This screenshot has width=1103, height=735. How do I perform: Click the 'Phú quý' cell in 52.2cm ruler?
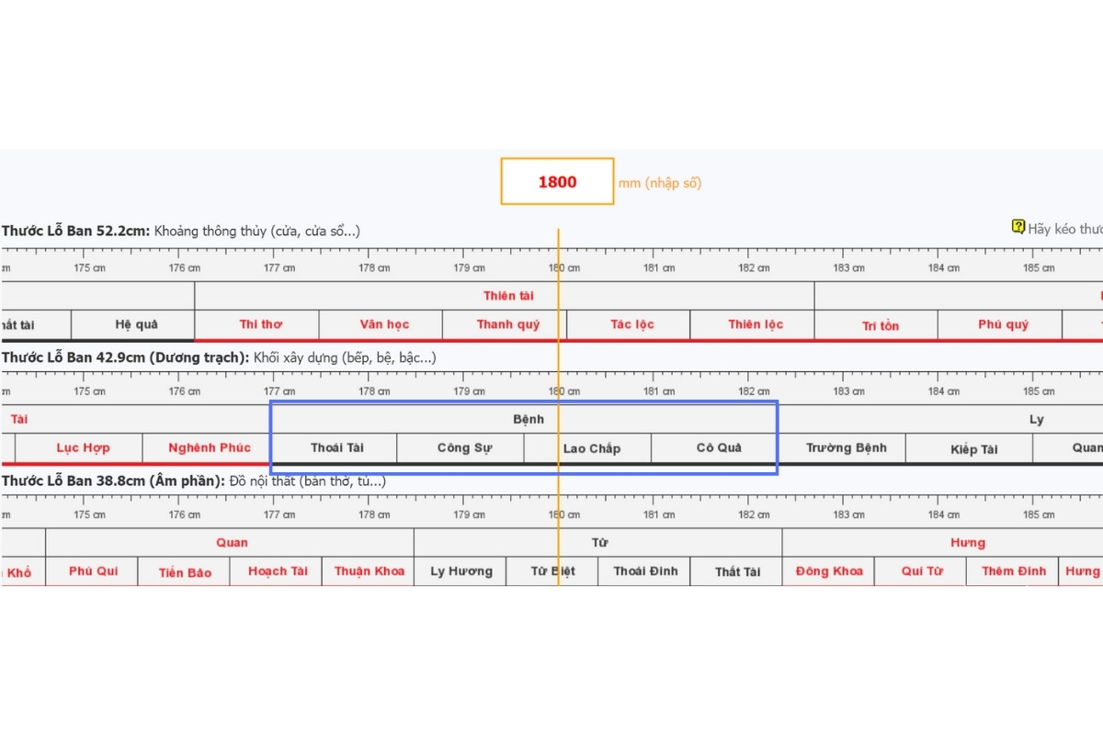click(1000, 324)
